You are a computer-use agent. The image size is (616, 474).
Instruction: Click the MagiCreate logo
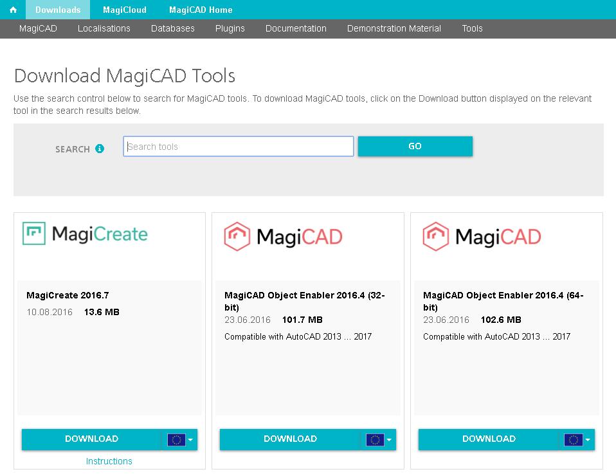coord(85,234)
